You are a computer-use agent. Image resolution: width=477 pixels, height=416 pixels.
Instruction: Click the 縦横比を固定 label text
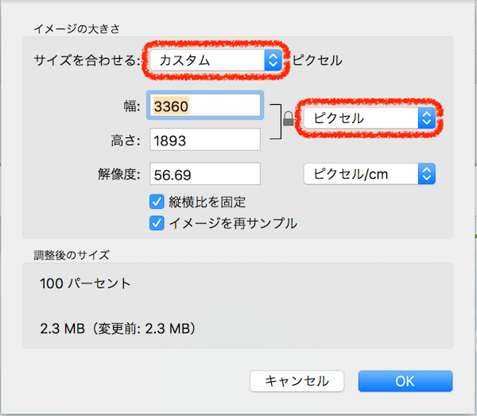207,202
